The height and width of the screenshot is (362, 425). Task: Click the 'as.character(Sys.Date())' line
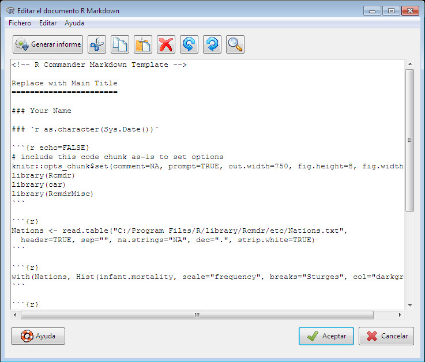85,129
